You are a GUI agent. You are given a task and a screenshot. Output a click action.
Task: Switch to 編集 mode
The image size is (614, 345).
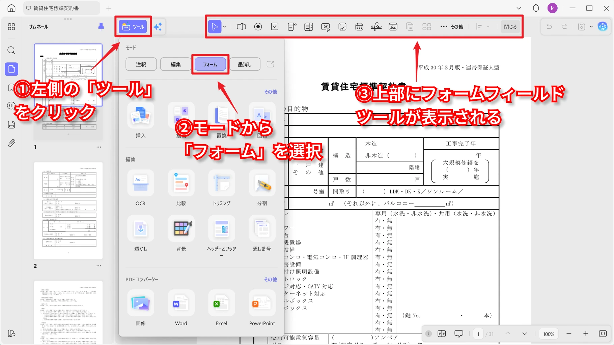coord(176,64)
